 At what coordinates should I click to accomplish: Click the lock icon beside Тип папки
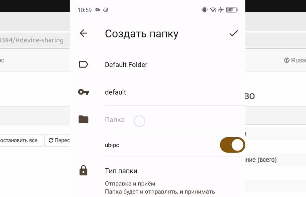coord(84,170)
